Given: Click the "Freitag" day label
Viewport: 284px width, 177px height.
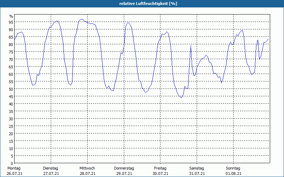Looking at the screenshot, I should click(160, 168).
